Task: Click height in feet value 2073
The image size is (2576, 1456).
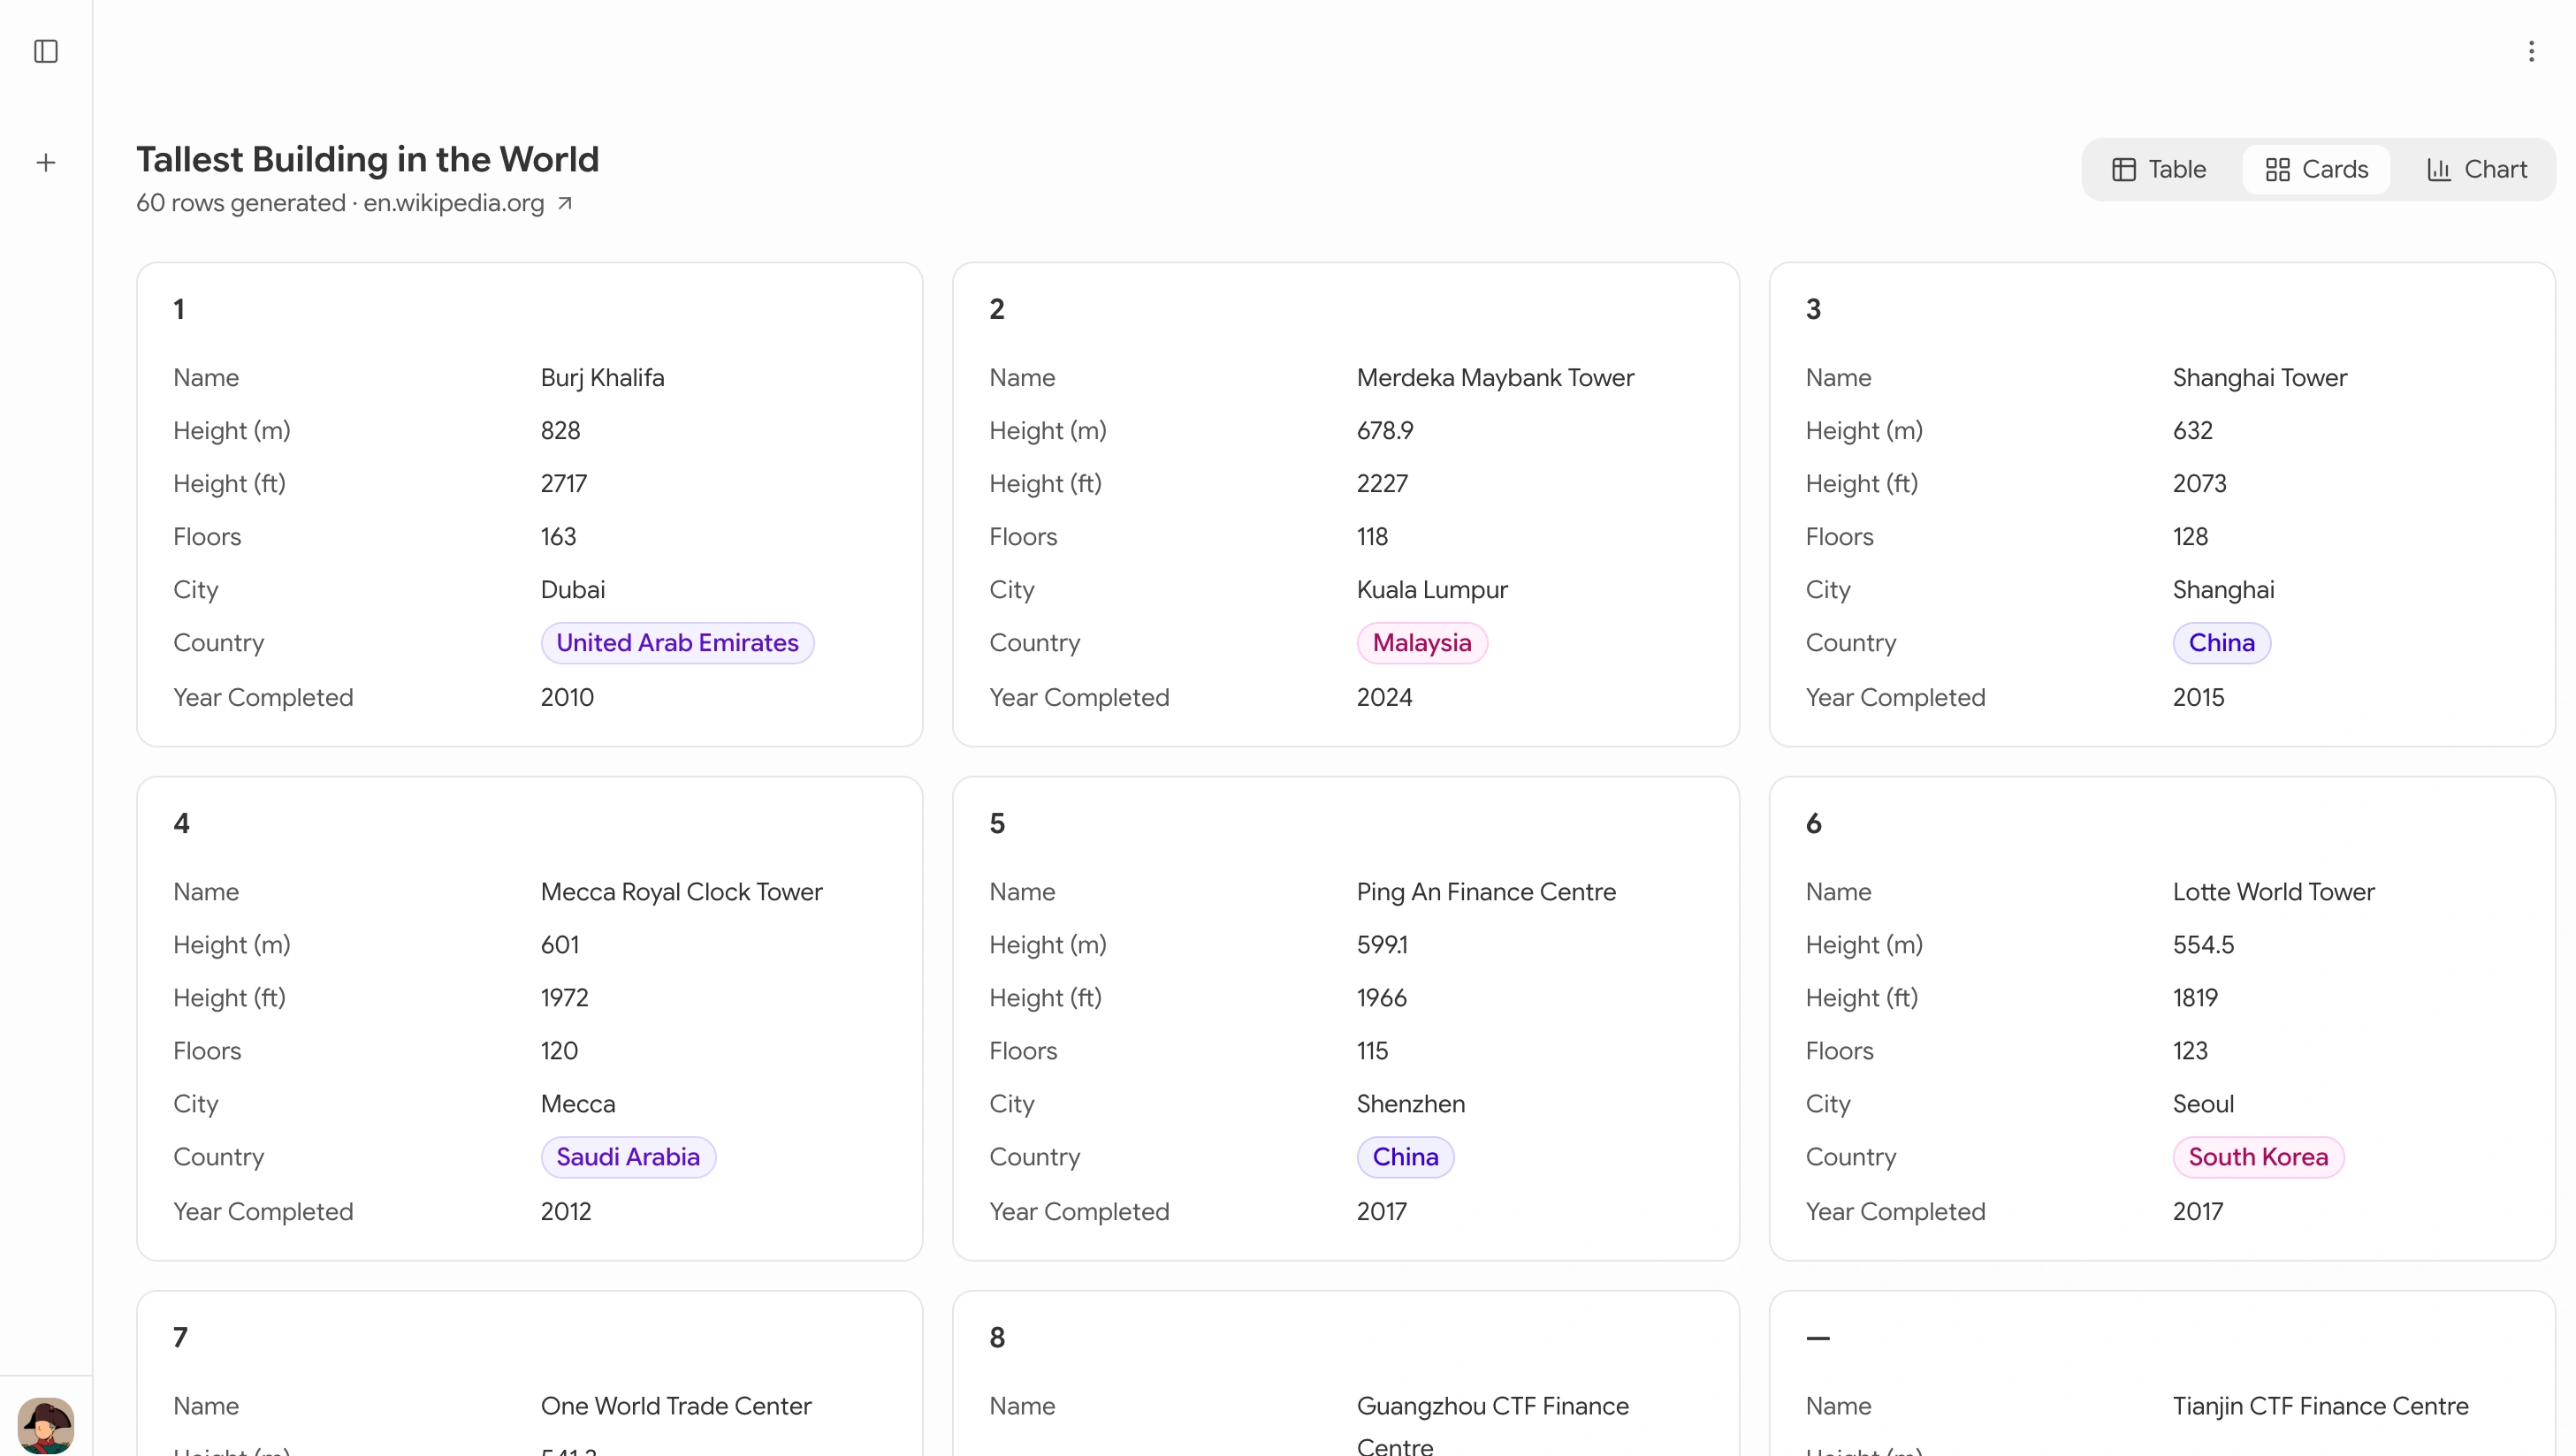Action: coord(2199,484)
